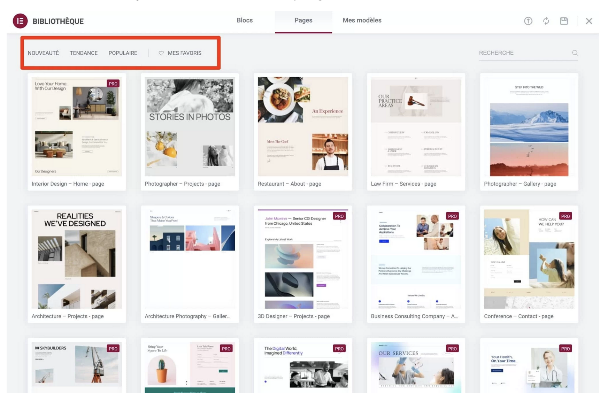Click PRO badge on Interior Design template
Image resolution: width=607 pixels, height=402 pixels.
[113, 84]
